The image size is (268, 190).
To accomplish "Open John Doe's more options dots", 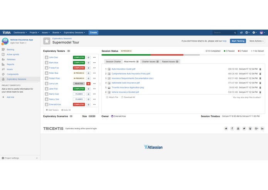I will tap(94, 57).
